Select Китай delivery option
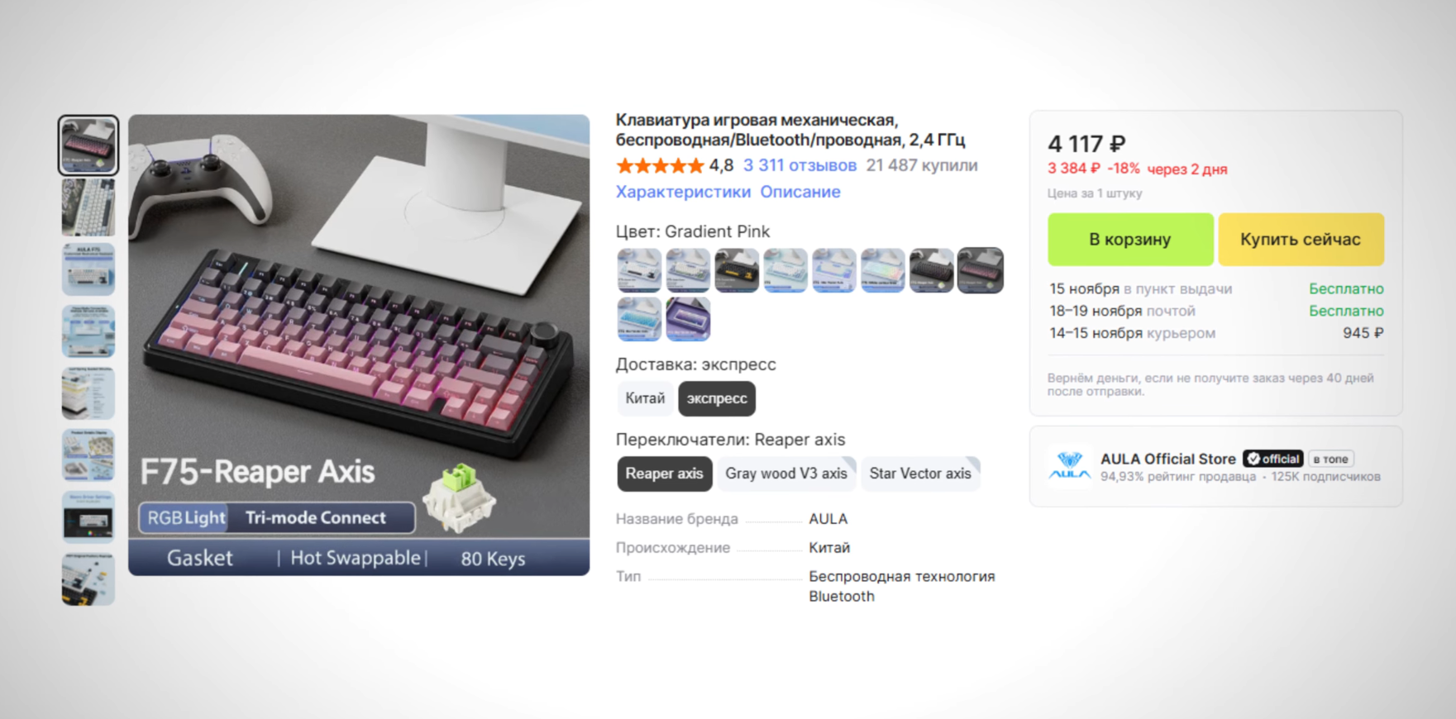1456x719 pixels. click(x=645, y=398)
